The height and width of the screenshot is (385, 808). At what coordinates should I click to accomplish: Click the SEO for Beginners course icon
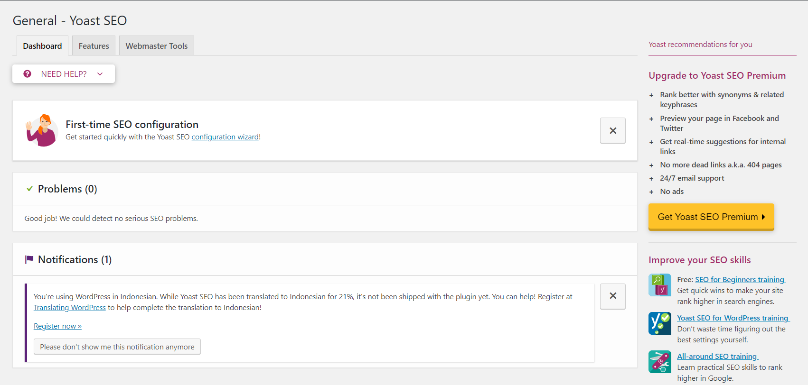coord(660,285)
